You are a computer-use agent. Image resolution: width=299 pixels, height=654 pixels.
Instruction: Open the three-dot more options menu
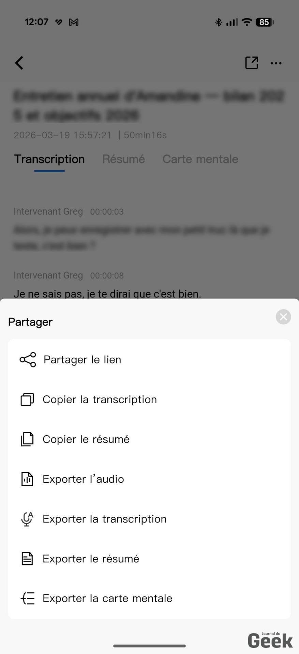(x=276, y=63)
